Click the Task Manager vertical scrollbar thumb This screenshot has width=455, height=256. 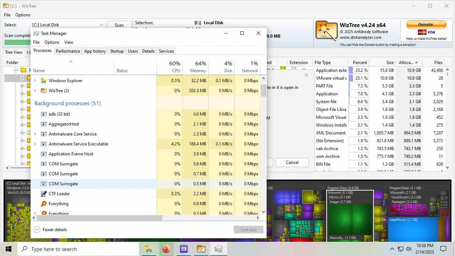point(263,90)
